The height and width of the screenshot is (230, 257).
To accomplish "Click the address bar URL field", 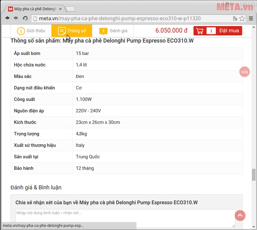I will 131,19.
